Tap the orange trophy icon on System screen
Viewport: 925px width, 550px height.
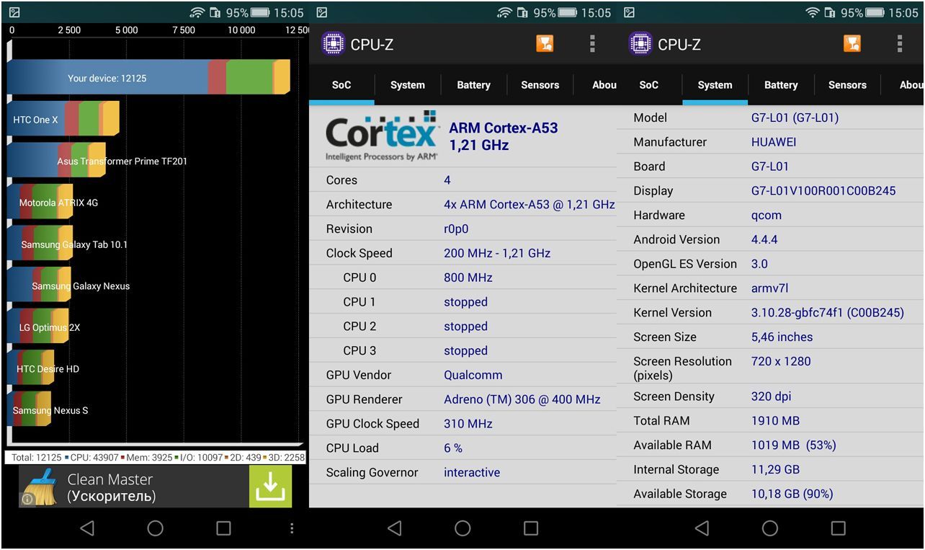tap(852, 44)
